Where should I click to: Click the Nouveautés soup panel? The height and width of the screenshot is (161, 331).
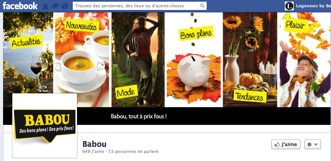[x=82, y=60]
